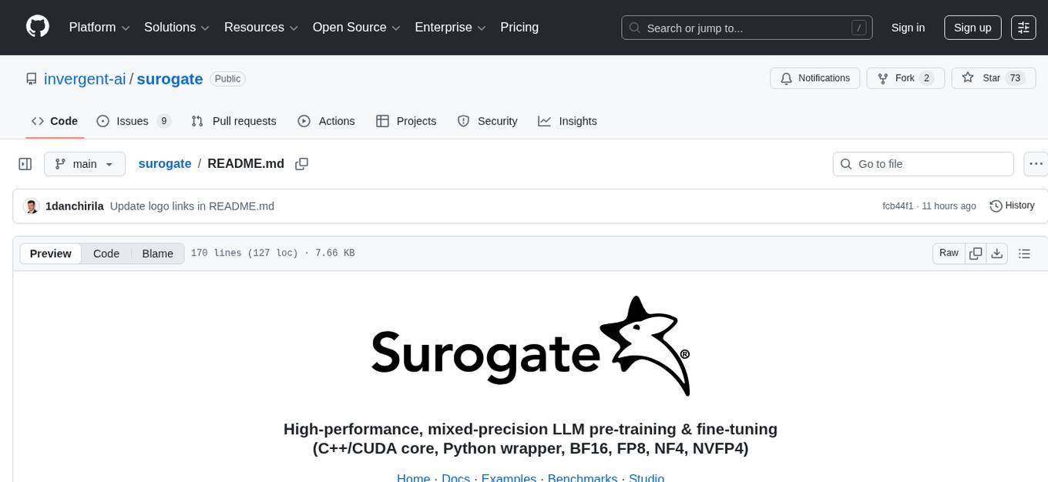This screenshot has width=1048, height=482.
Task: Switch to the Blame tab
Action: coord(157,253)
